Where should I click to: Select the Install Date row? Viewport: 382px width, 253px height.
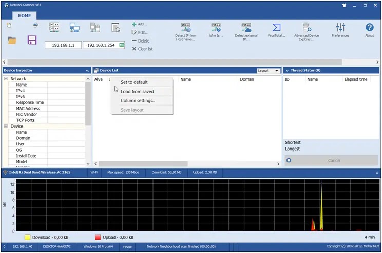pyautogui.click(x=47, y=156)
